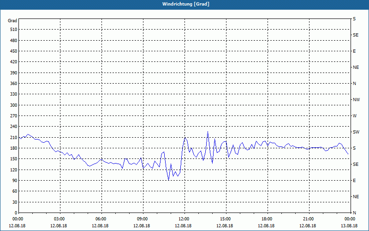Click the "Grad" unit label on the y-axis
Image resolution: width=369 pixels, height=231 pixels.
click(x=12, y=21)
